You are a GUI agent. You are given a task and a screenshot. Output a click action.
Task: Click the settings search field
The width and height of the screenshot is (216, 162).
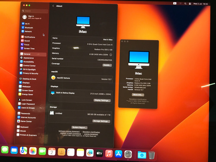pyautogui.click(x=35, y=11)
